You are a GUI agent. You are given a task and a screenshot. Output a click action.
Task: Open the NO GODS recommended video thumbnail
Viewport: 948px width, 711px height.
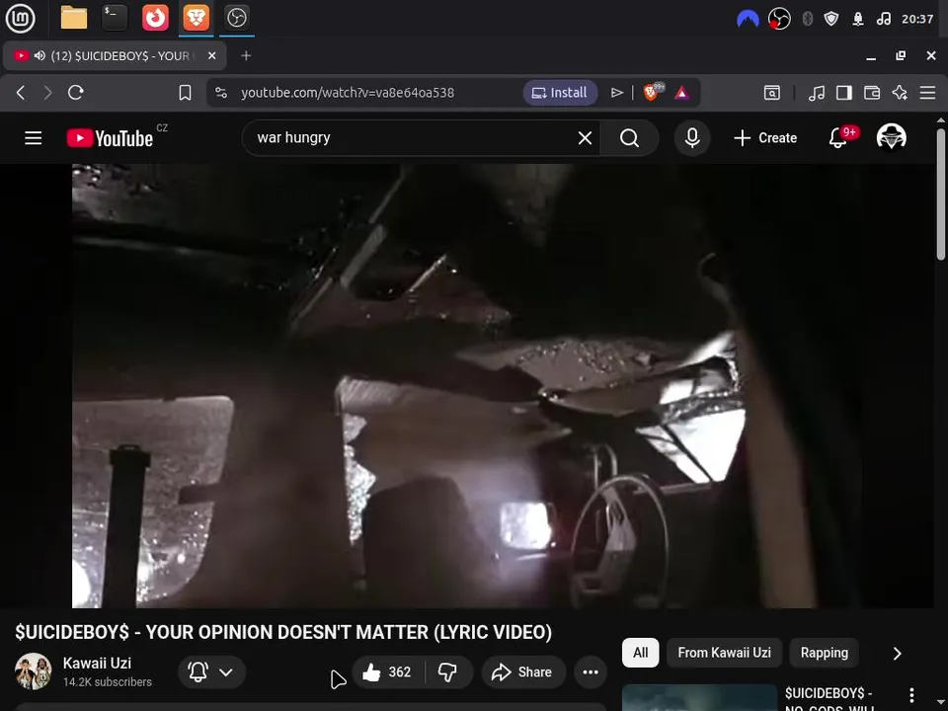pos(699,698)
